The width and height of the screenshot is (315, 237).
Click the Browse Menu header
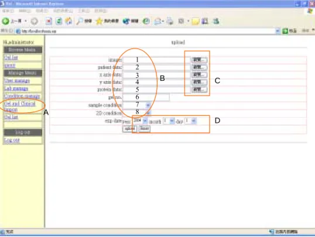click(23, 50)
